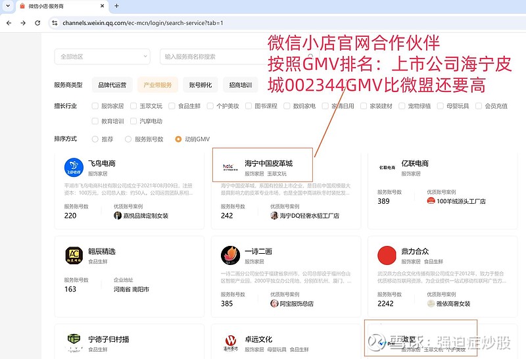
Task: Click the 翱辰精选 AC logo
Action: point(74,255)
